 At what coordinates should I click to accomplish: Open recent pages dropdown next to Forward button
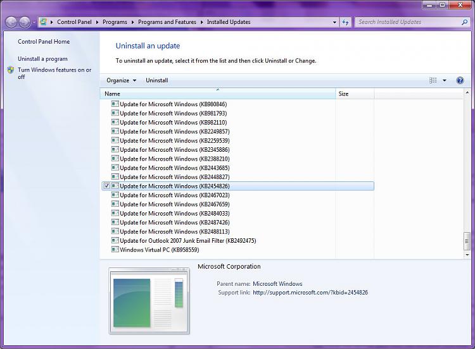click(x=34, y=22)
